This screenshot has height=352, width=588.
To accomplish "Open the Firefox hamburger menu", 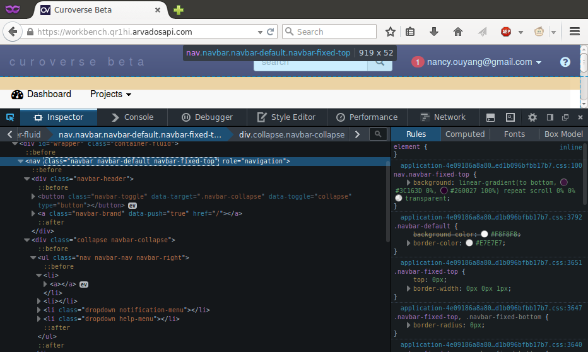I will pyautogui.click(x=574, y=32).
